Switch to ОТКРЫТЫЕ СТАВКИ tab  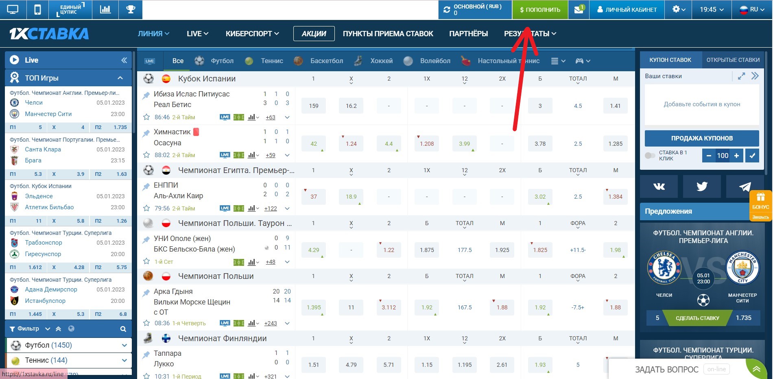[x=733, y=60]
